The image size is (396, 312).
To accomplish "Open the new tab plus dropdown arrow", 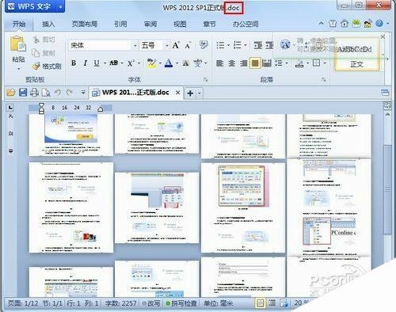I will 200,93.
